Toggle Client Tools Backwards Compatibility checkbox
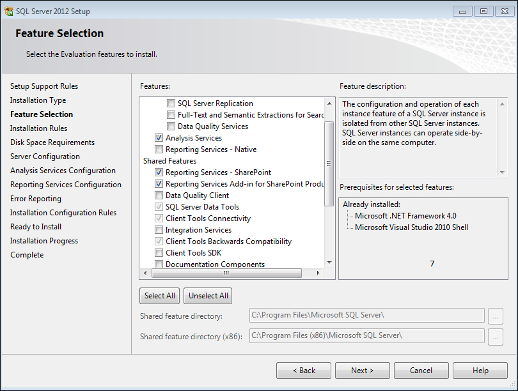The image size is (518, 391). click(159, 241)
